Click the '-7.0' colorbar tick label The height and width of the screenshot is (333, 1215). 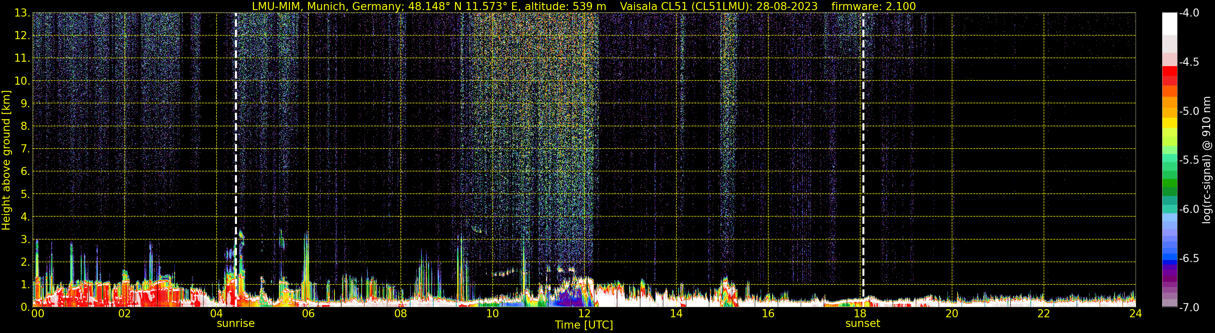[x=1188, y=307]
